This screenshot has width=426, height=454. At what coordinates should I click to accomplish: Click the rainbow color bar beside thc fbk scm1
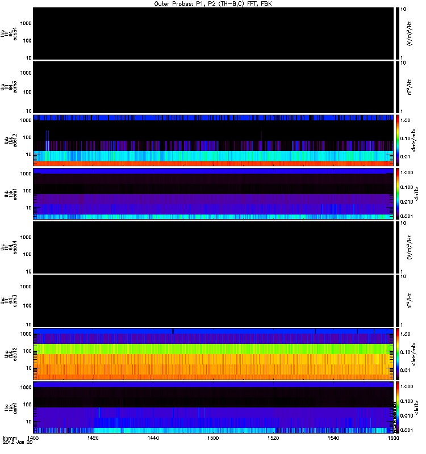(398, 407)
